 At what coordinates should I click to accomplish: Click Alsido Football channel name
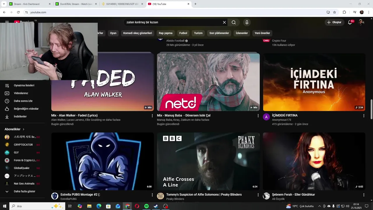pyautogui.click(x=175, y=41)
